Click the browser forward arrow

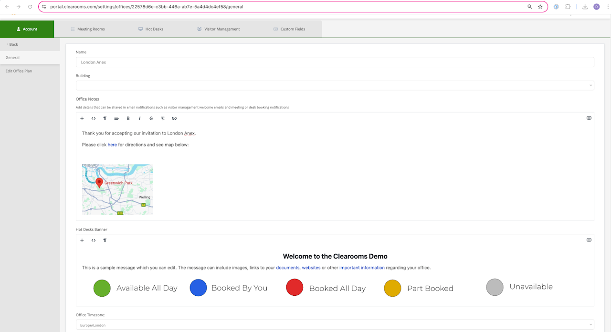(19, 7)
